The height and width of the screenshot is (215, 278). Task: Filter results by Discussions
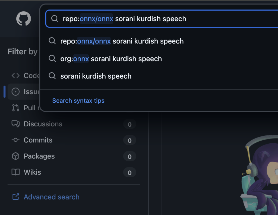point(43,124)
